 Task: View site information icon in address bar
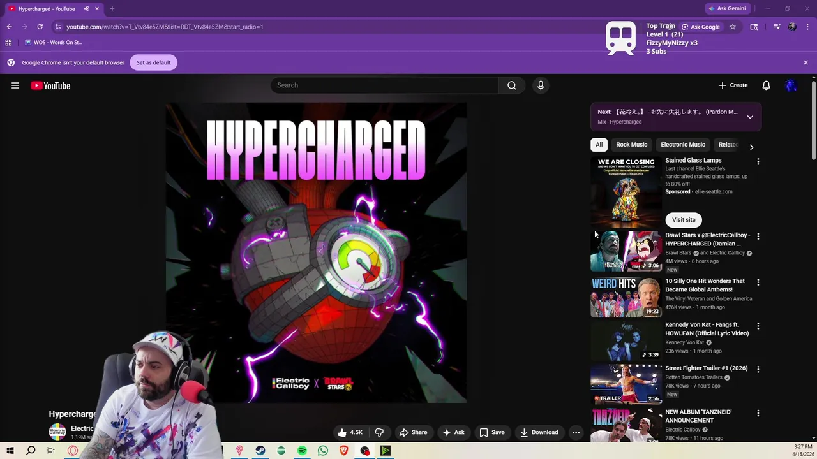point(58,27)
